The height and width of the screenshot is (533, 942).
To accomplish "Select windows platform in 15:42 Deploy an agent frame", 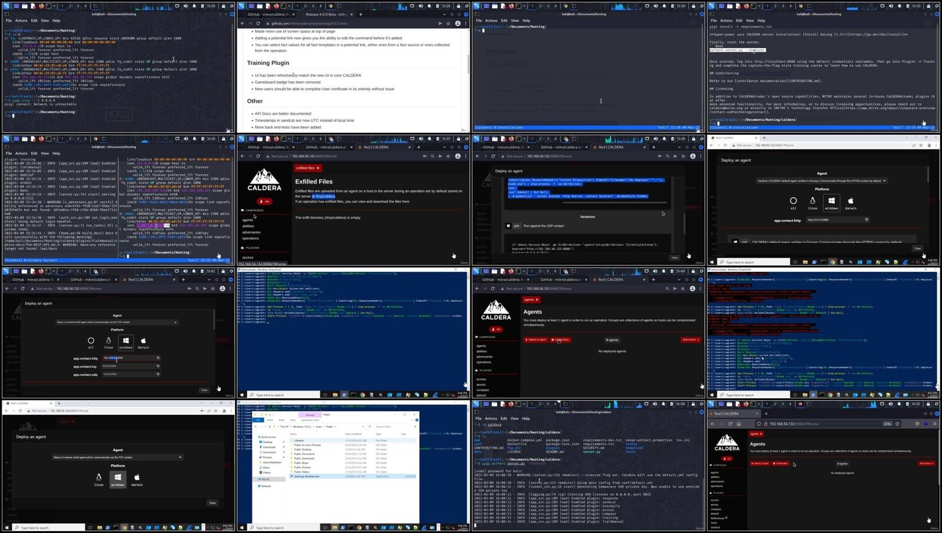I will pos(125,342).
